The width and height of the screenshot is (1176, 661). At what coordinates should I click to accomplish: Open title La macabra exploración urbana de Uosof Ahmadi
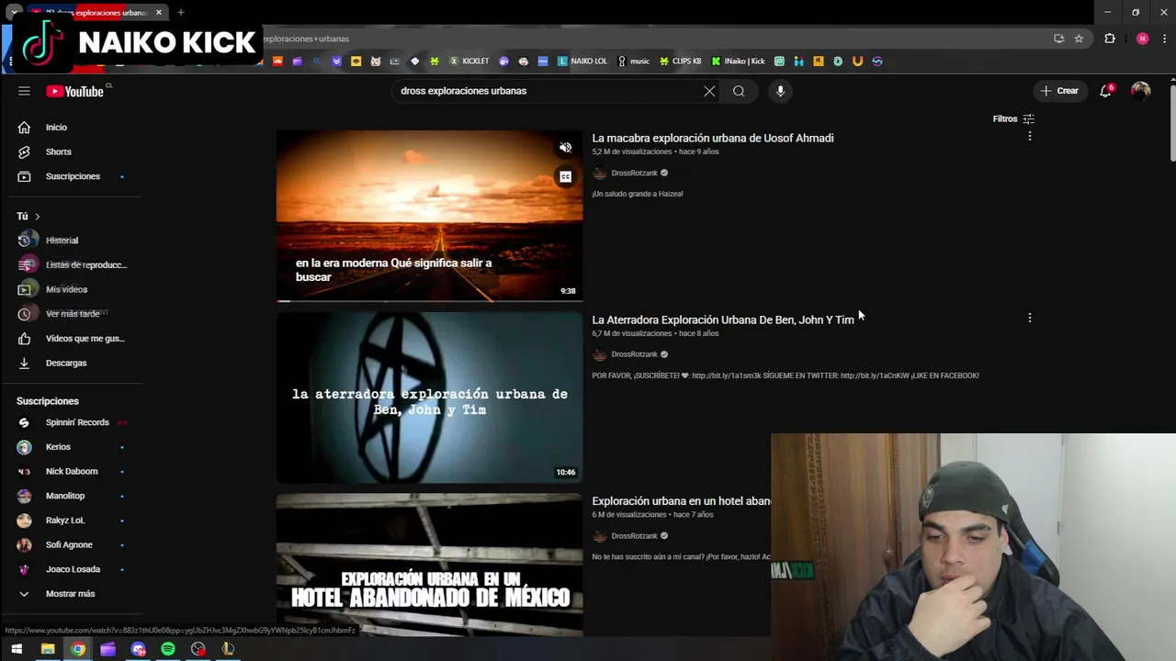tap(713, 138)
